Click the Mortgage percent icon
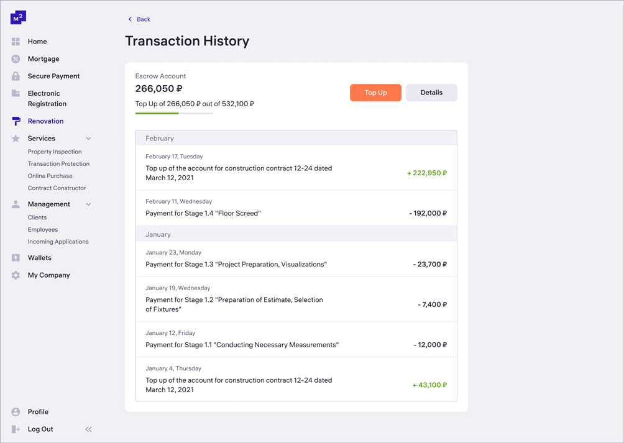 (16, 59)
